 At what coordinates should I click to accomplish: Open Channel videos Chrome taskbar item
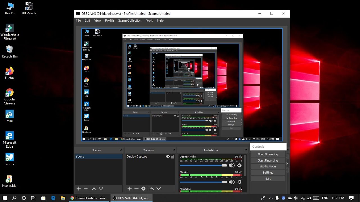[89, 198]
